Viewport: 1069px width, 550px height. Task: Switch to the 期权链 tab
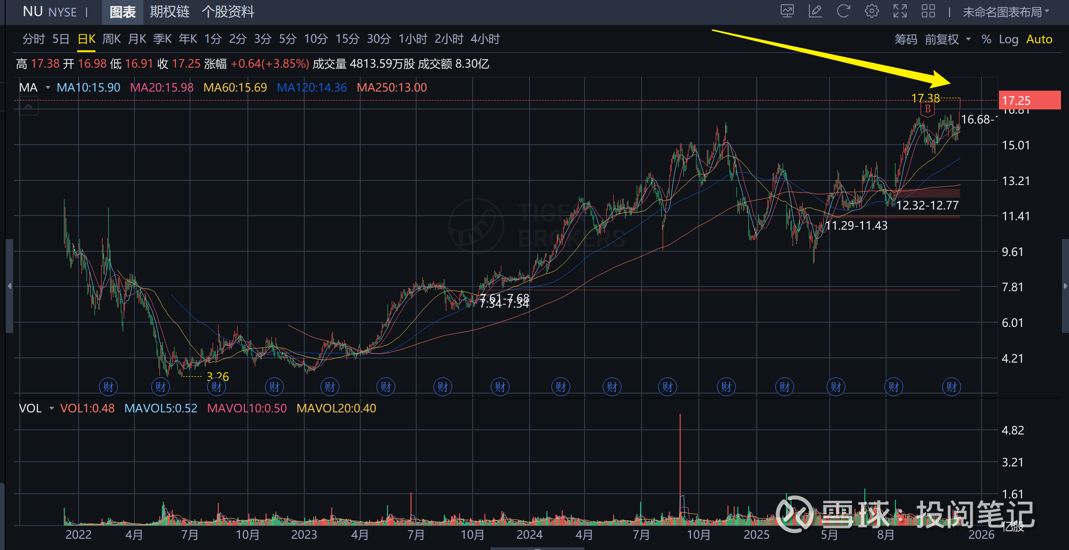point(169,12)
